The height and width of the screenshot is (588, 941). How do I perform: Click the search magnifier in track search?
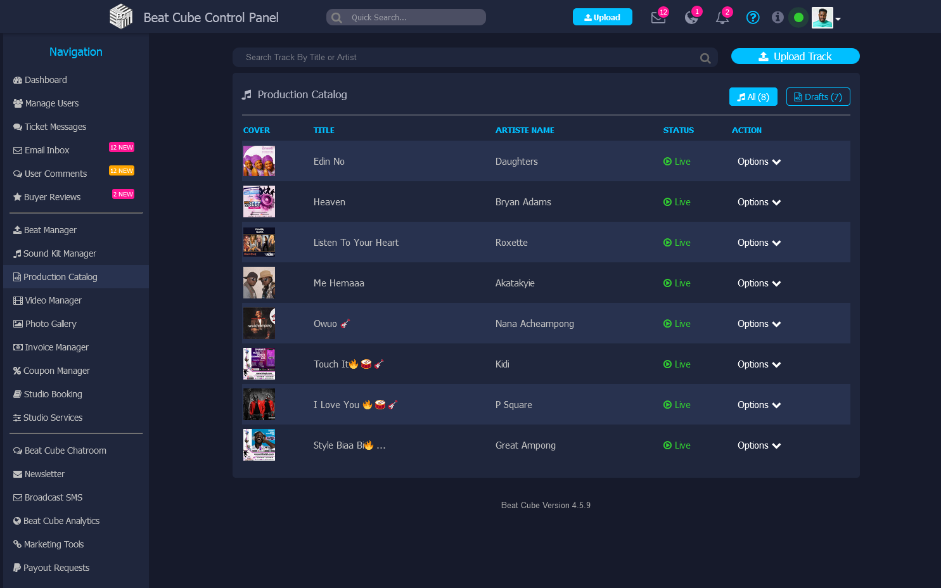[705, 58]
